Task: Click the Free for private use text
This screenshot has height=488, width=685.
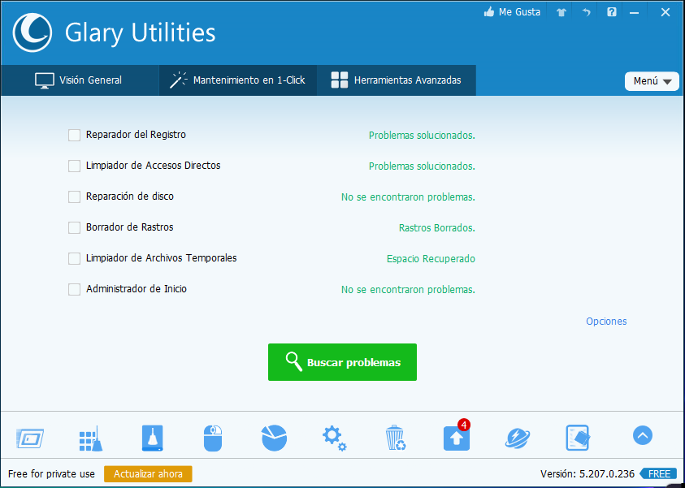Action: [x=51, y=474]
